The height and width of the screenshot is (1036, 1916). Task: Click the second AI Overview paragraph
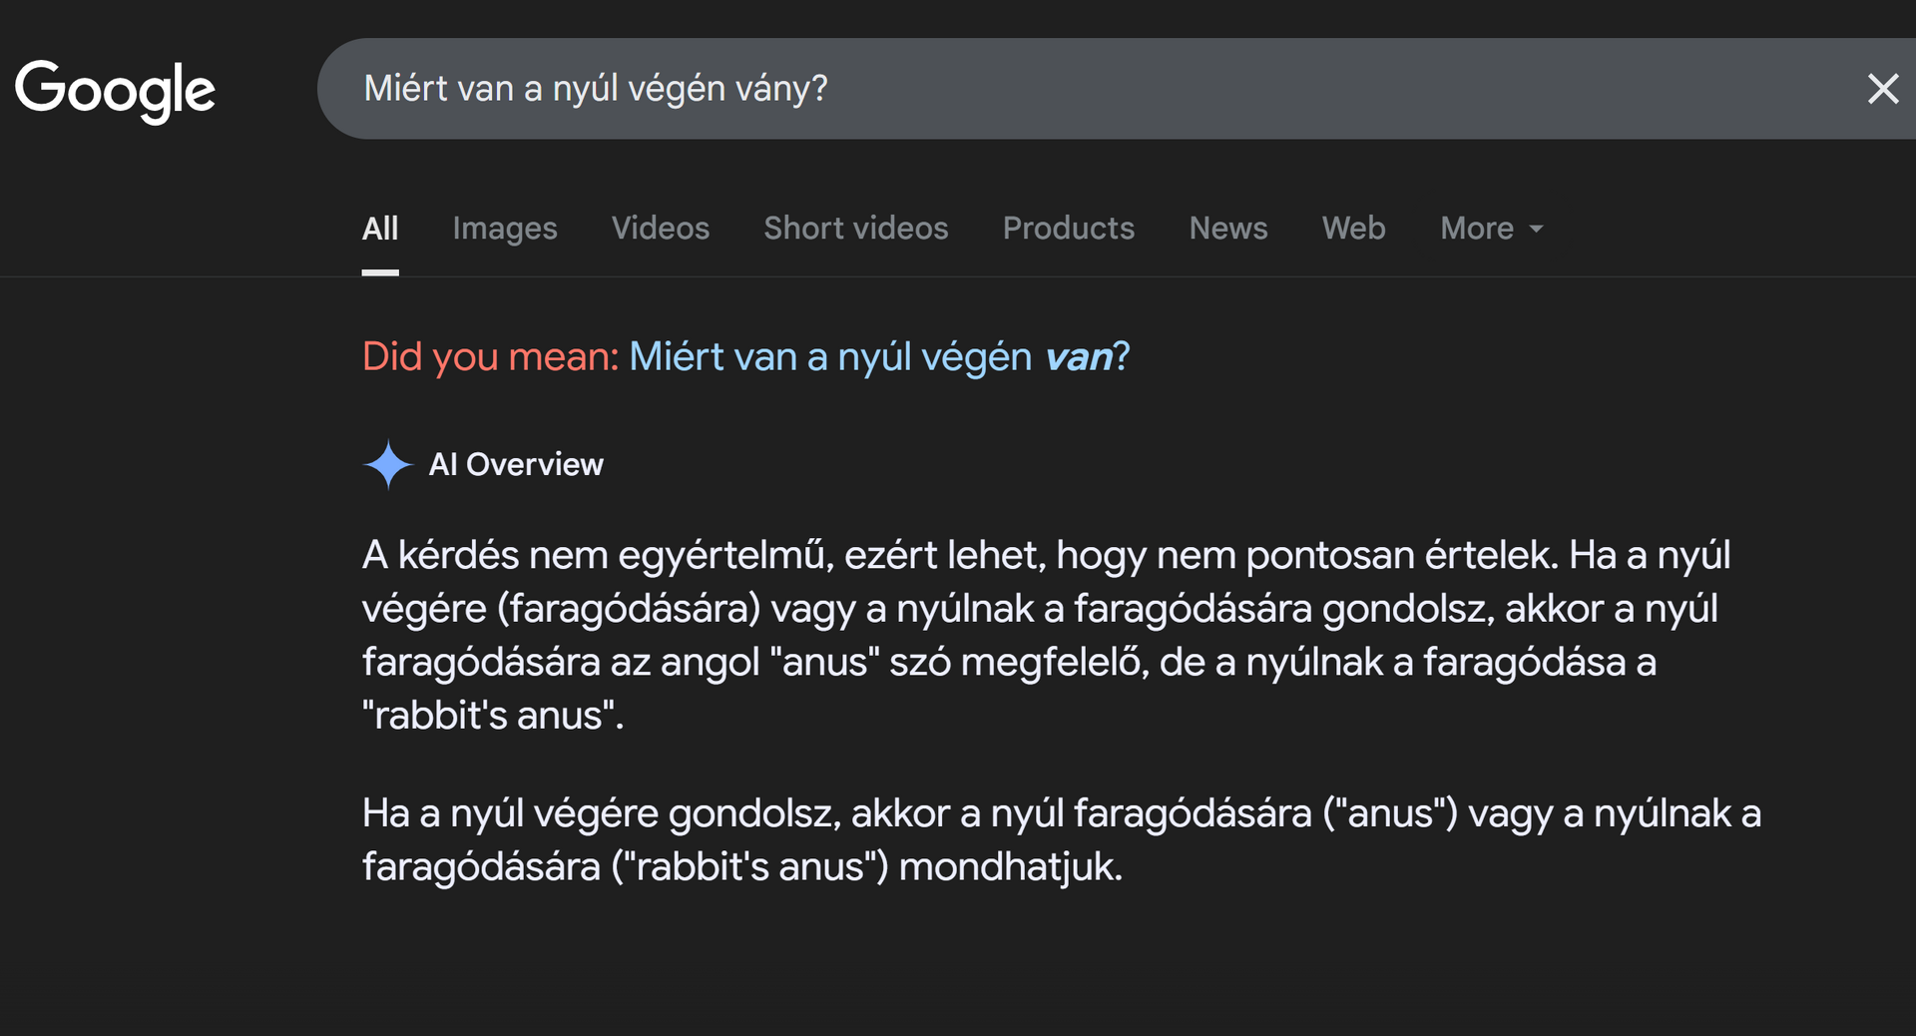coord(1060,839)
